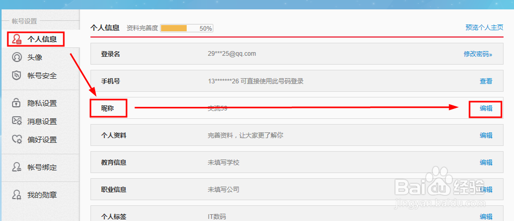Click the 帐号安全 shield icon
Viewport: 514px width, 221px height.
(x=16, y=76)
